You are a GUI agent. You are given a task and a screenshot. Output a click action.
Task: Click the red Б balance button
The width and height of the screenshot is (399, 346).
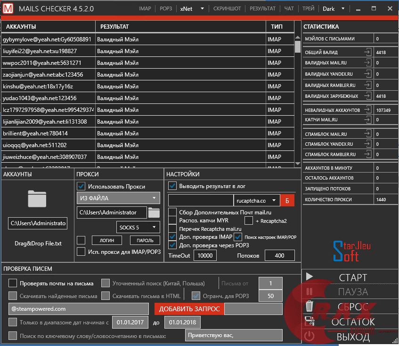tap(288, 200)
